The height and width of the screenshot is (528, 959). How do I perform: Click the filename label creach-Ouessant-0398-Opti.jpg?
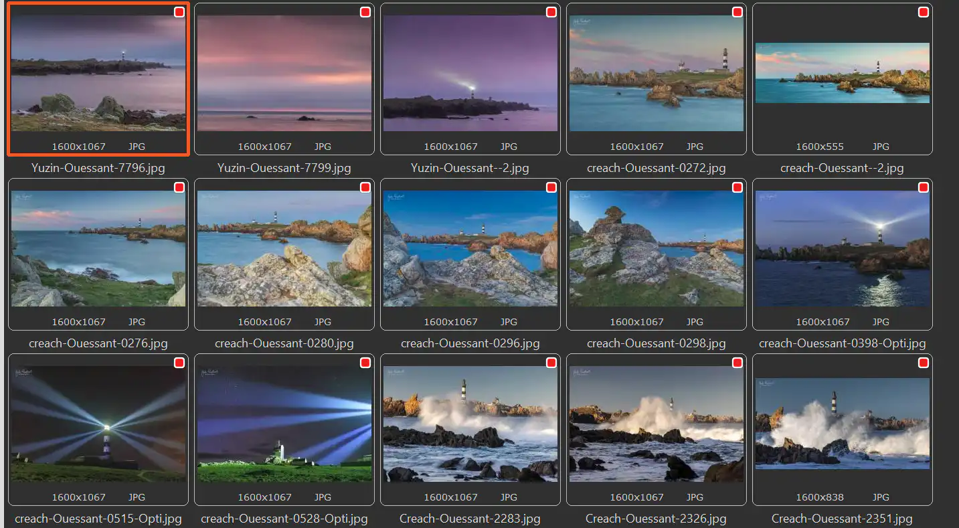pyautogui.click(x=842, y=343)
